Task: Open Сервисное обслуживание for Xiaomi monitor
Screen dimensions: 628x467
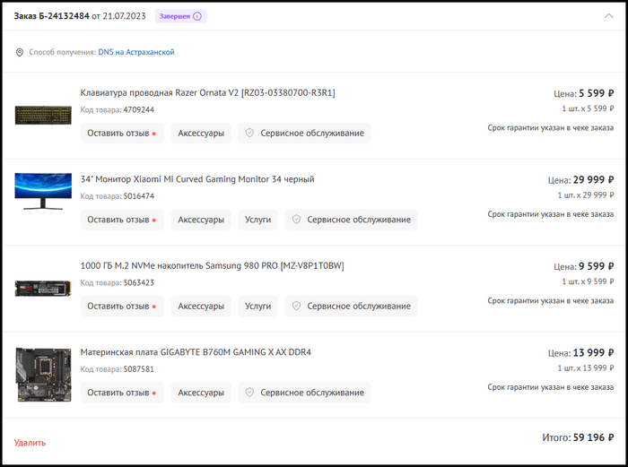Action: (x=352, y=220)
